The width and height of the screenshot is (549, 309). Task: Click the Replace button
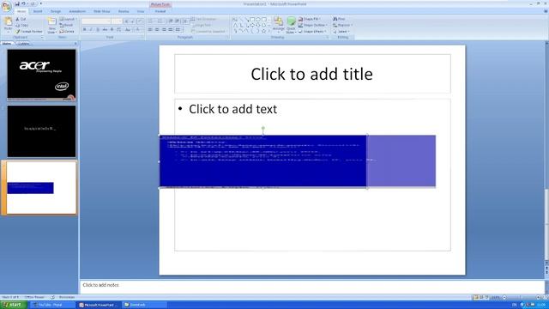point(342,25)
